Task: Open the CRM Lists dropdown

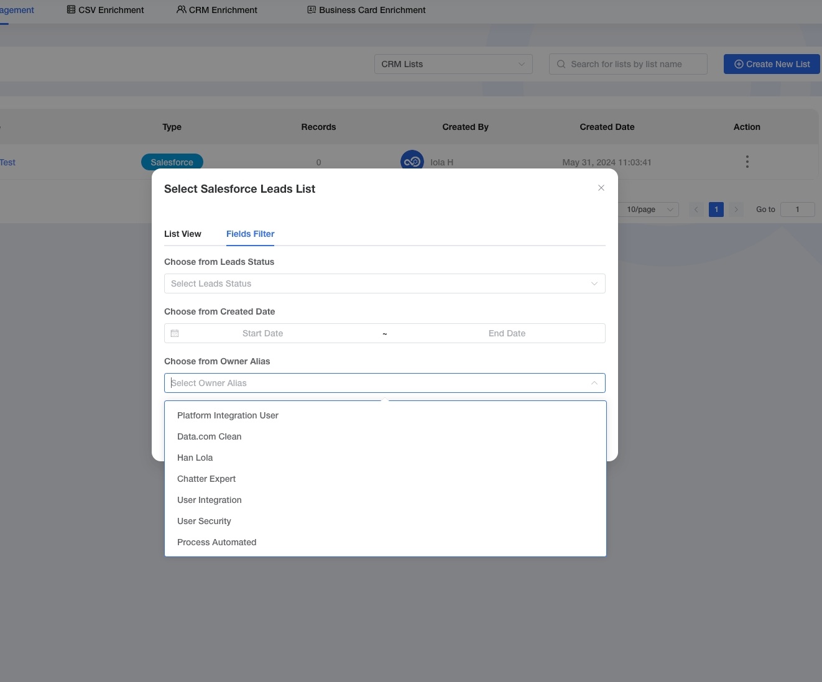Action: [453, 64]
